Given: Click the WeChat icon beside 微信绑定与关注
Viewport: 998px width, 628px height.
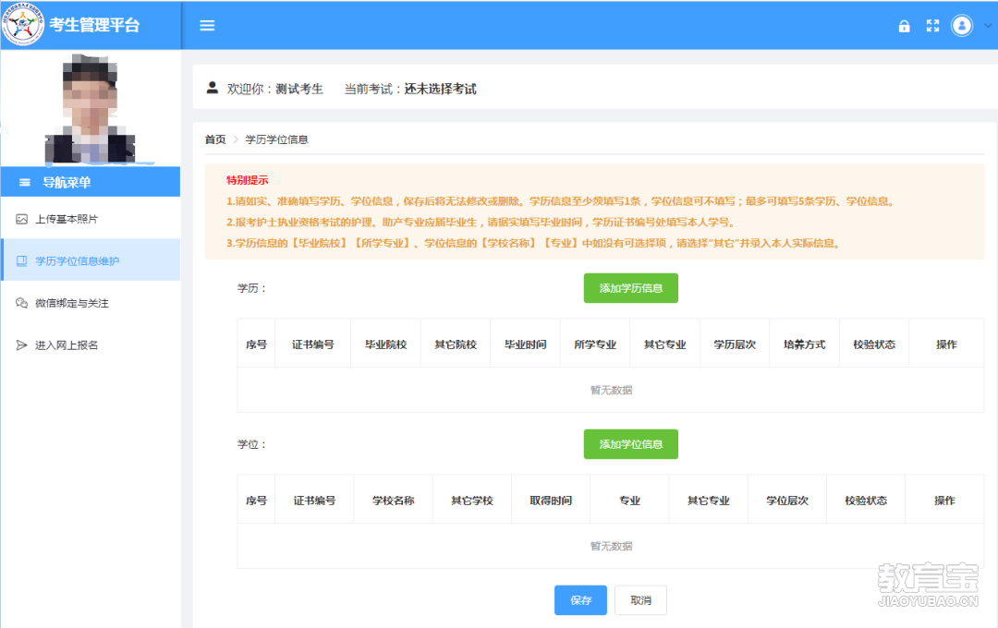Looking at the screenshot, I should click(20, 300).
